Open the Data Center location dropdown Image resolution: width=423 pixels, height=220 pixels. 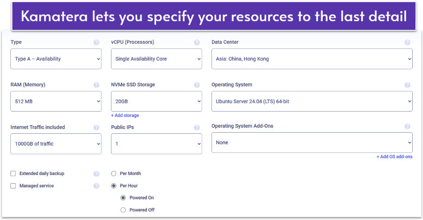tap(311, 59)
